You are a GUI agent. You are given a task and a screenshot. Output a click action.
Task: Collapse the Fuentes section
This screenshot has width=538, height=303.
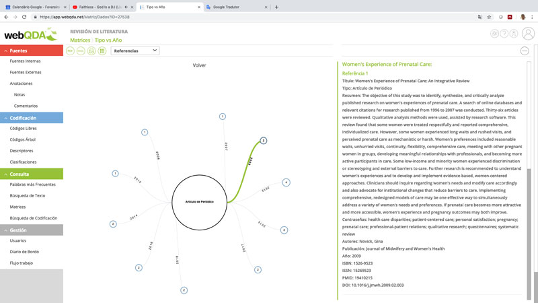(x=32, y=50)
